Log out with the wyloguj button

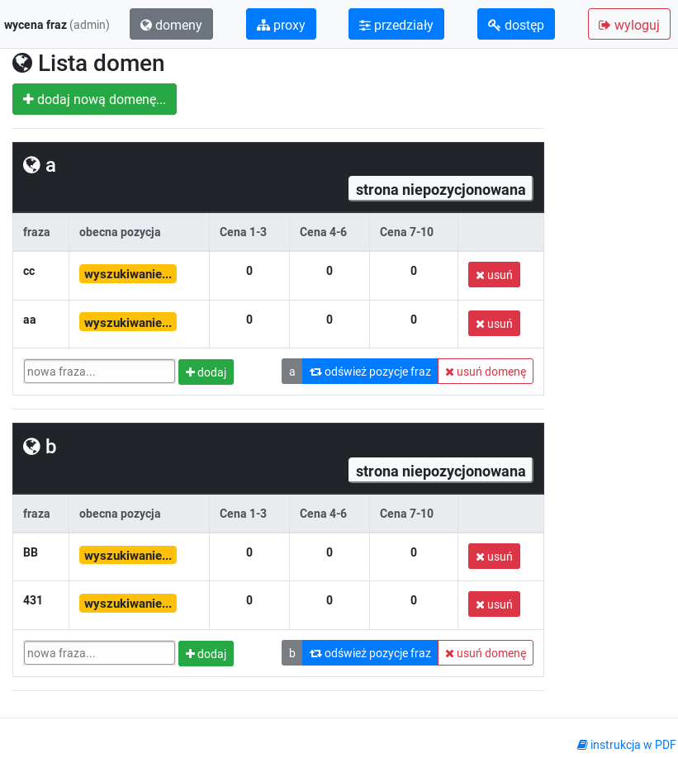tap(628, 25)
